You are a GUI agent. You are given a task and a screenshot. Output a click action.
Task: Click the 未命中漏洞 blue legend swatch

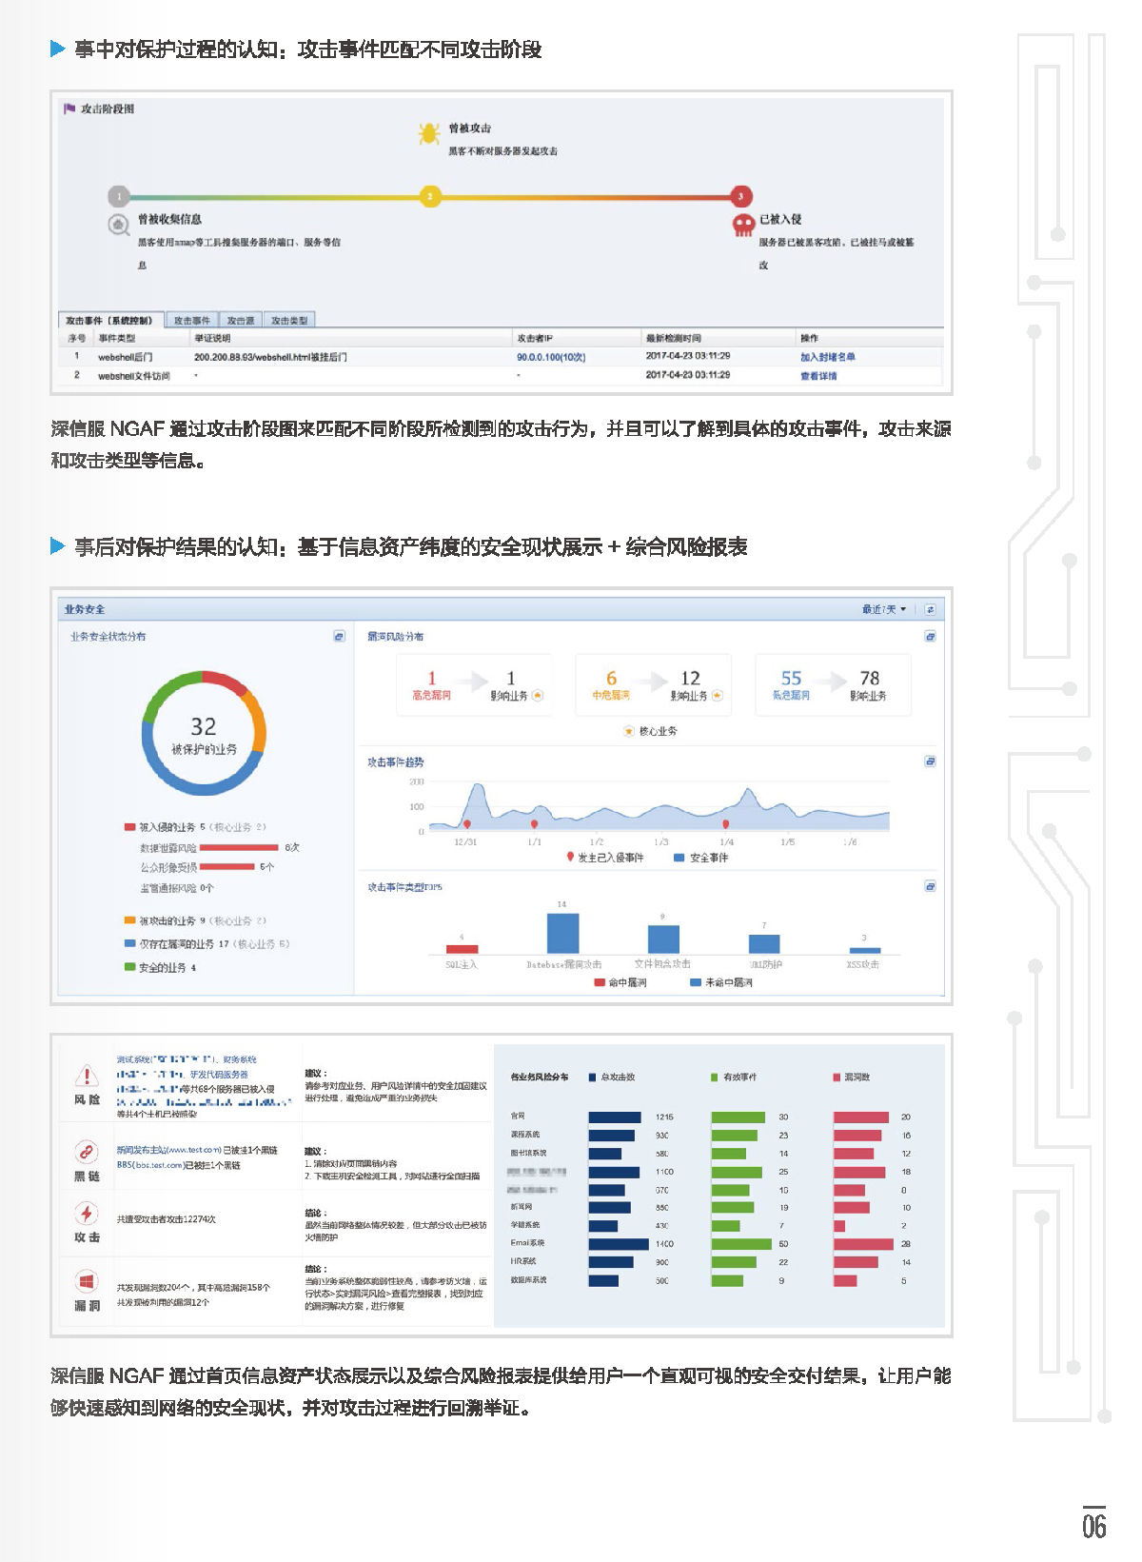[x=696, y=982]
